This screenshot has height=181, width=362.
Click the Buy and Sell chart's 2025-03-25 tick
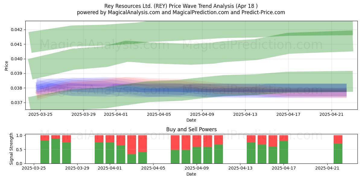pyautogui.click(x=34, y=168)
